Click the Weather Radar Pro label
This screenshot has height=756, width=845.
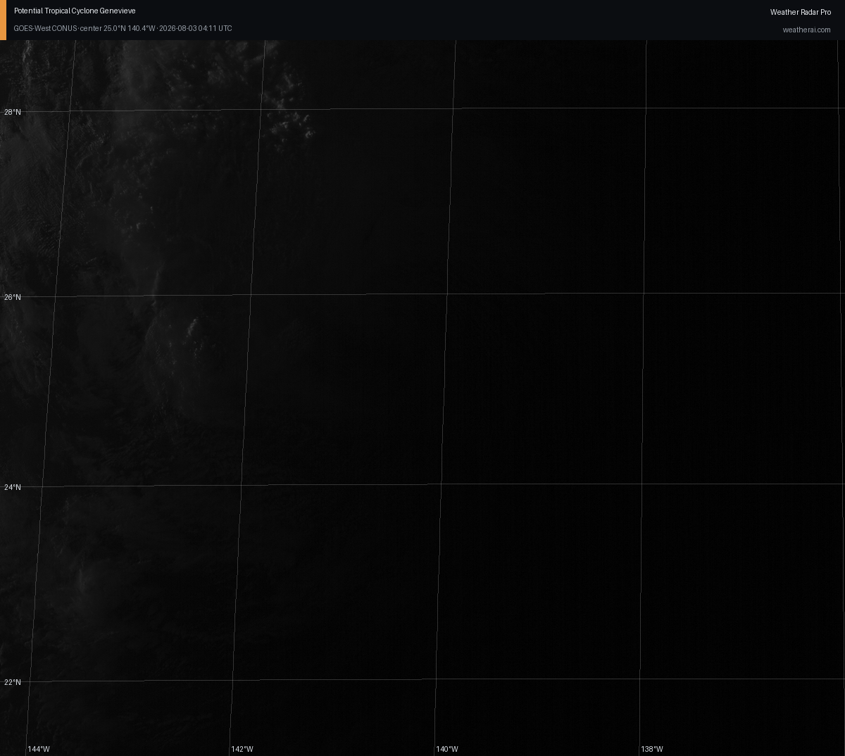[800, 13]
